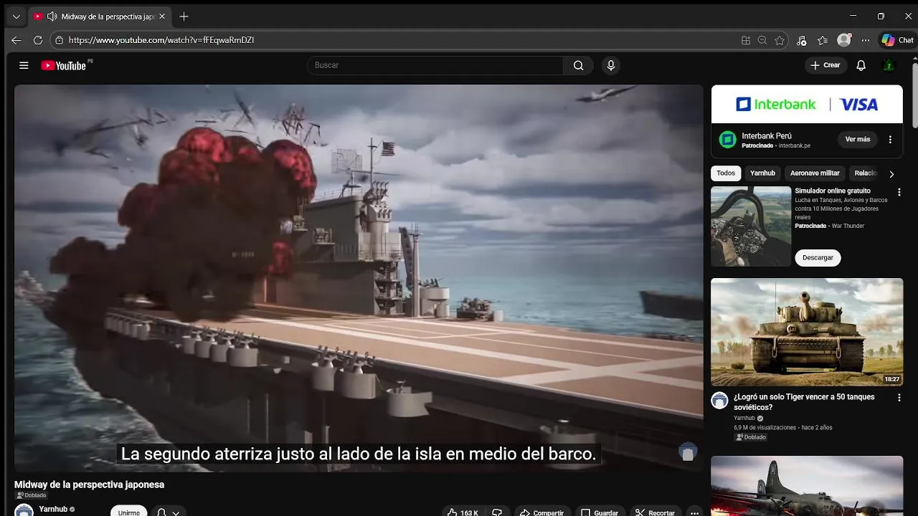The width and height of the screenshot is (918, 516).
Task: Open the Favorites list icon
Action: point(823,40)
